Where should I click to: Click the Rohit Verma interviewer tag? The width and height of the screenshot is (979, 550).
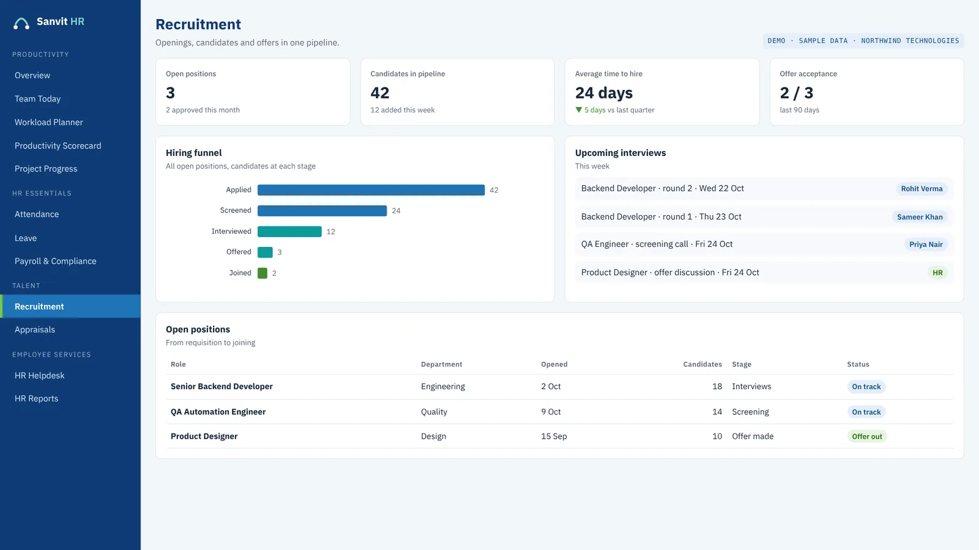coord(921,189)
